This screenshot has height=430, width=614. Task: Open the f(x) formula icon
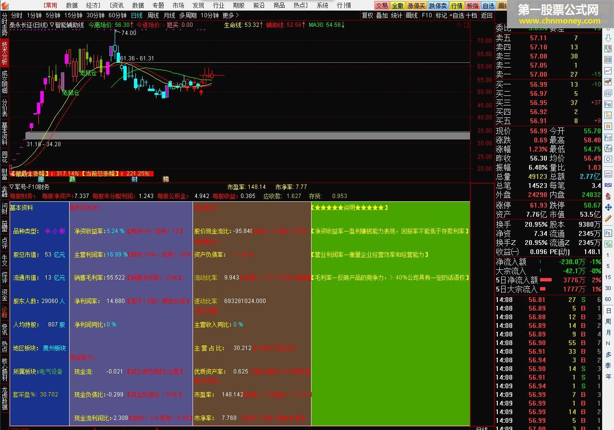click(x=608, y=149)
